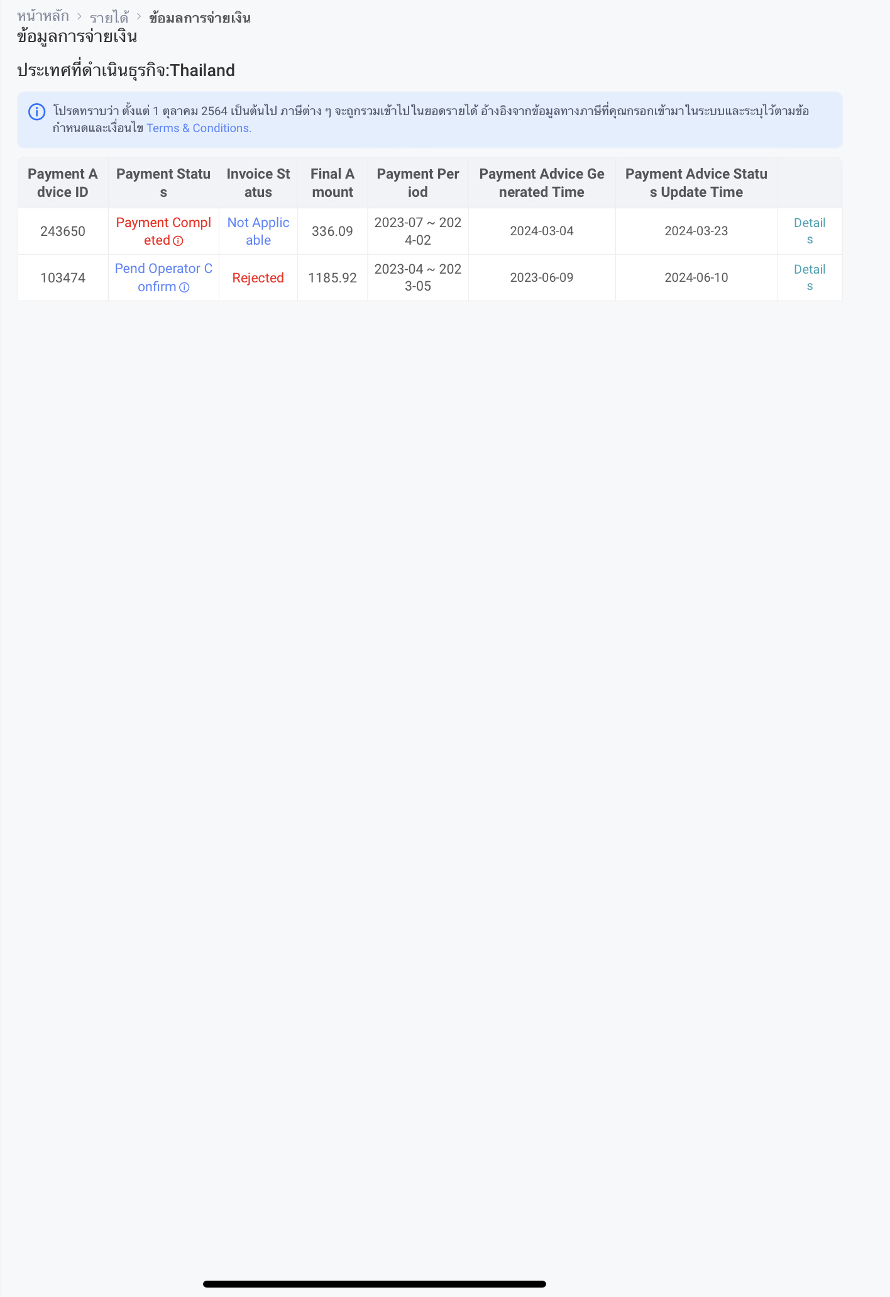The width and height of the screenshot is (890, 1297).
Task: Click the blue info icon in notice banner
Action: tap(37, 112)
